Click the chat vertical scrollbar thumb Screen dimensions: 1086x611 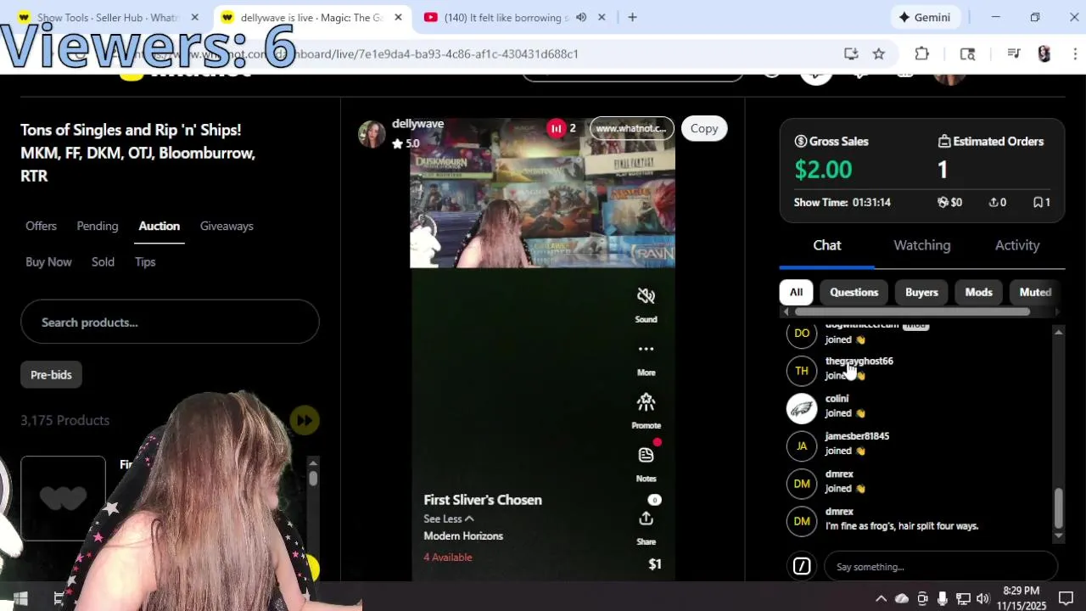pos(1058,507)
